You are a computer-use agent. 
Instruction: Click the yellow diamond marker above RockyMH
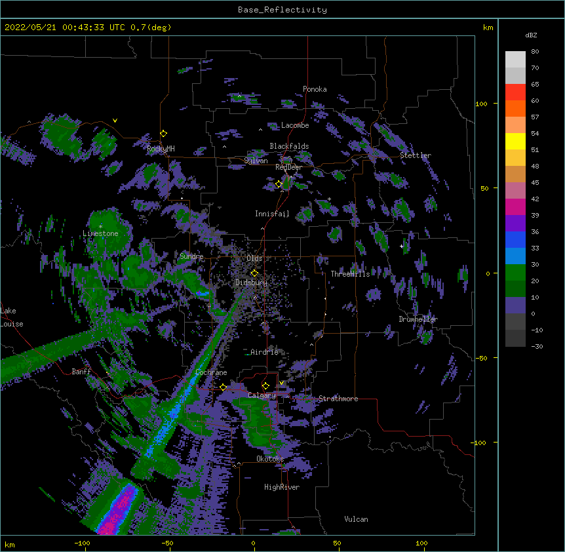coord(164,134)
